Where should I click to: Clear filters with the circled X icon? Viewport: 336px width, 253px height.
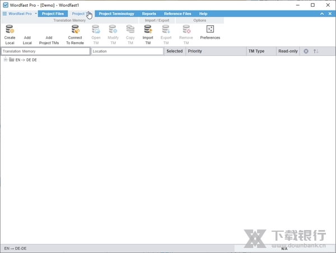coord(306,51)
